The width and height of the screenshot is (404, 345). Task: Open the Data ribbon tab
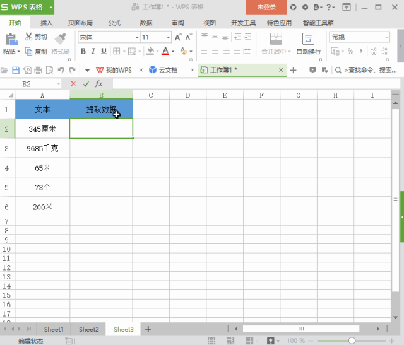pyautogui.click(x=146, y=23)
